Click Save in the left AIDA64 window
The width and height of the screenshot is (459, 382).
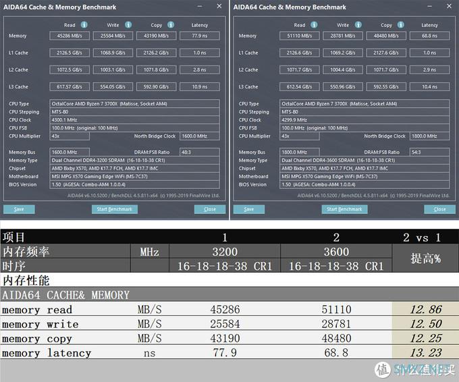[x=19, y=209]
